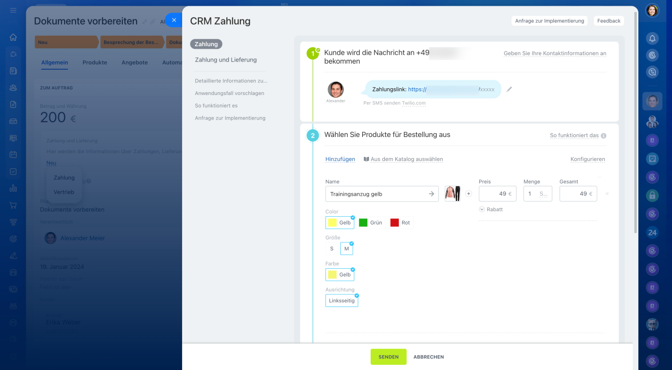The height and width of the screenshot is (370, 672).
Task: Click link icon beside Dokumente vorbereiten title
Action: click(153, 22)
